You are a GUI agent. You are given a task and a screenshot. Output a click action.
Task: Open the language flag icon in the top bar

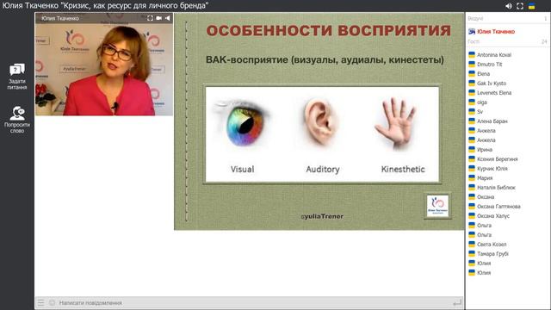pyautogui.click(x=532, y=6)
